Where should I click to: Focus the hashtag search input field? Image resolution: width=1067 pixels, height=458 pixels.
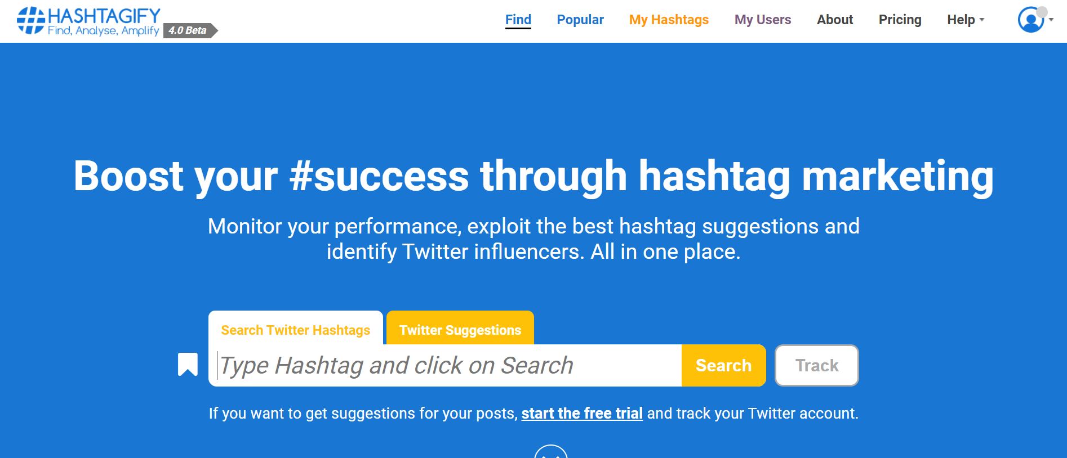click(448, 366)
